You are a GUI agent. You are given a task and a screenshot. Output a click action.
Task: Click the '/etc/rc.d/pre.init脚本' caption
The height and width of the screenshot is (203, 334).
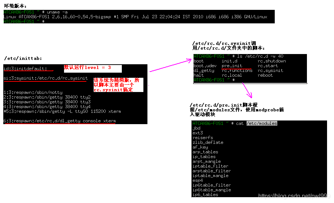[x=237, y=110]
